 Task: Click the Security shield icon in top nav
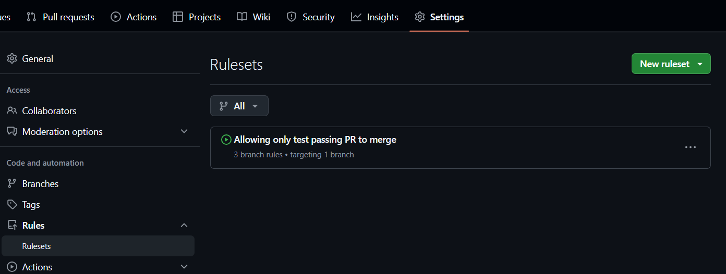(292, 17)
